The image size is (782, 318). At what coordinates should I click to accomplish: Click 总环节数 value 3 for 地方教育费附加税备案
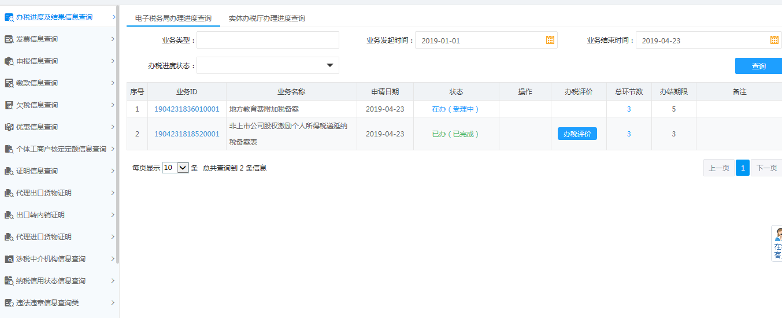[x=629, y=109]
